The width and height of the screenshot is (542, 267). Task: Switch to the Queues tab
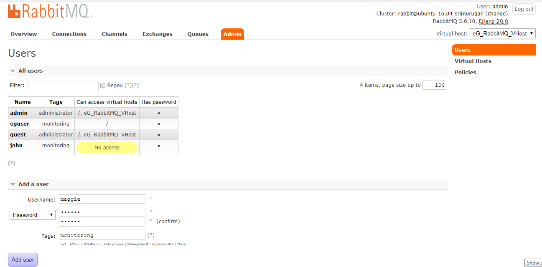click(198, 34)
